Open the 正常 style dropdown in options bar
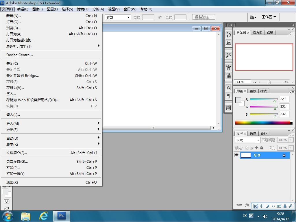The image size is (296, 222). click(118, 18)
